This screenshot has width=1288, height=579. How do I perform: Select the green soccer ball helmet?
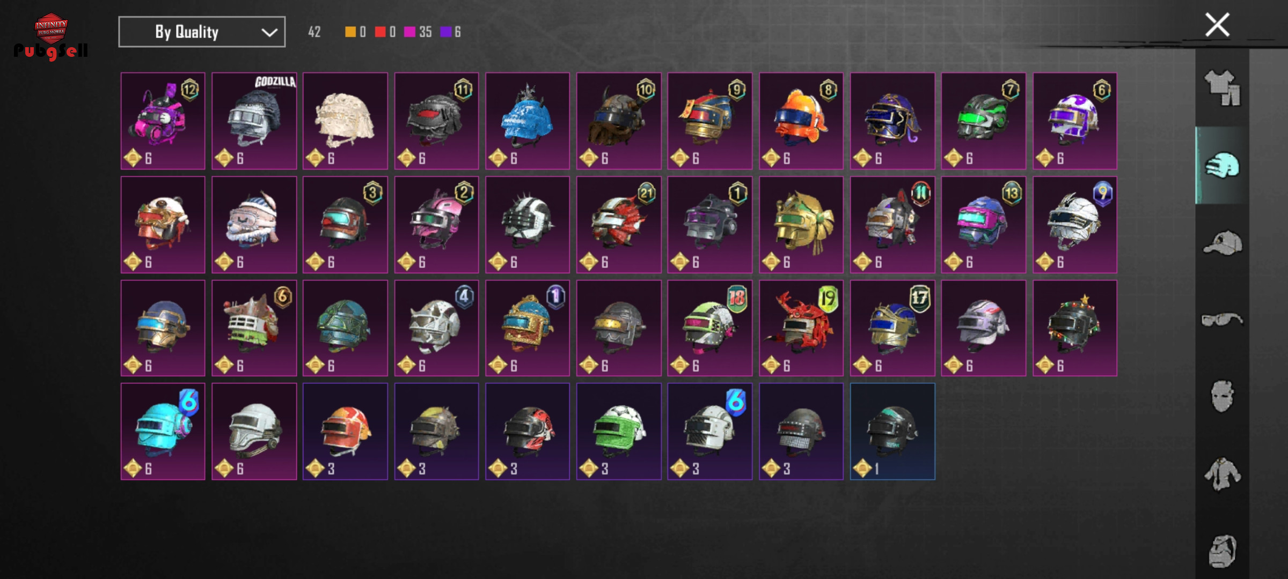[618, 431]
